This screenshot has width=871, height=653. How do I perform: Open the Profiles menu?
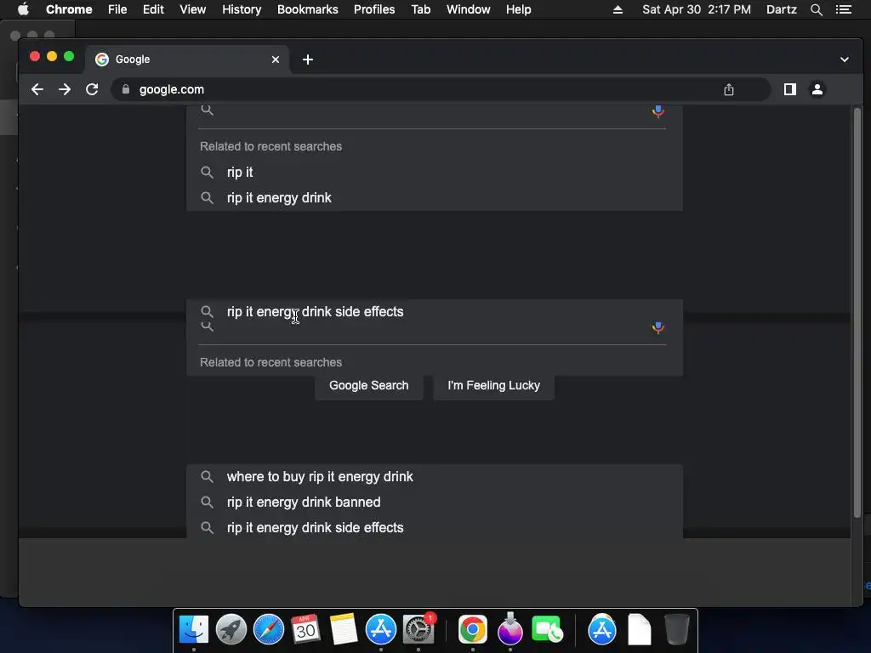pos(374,9)
